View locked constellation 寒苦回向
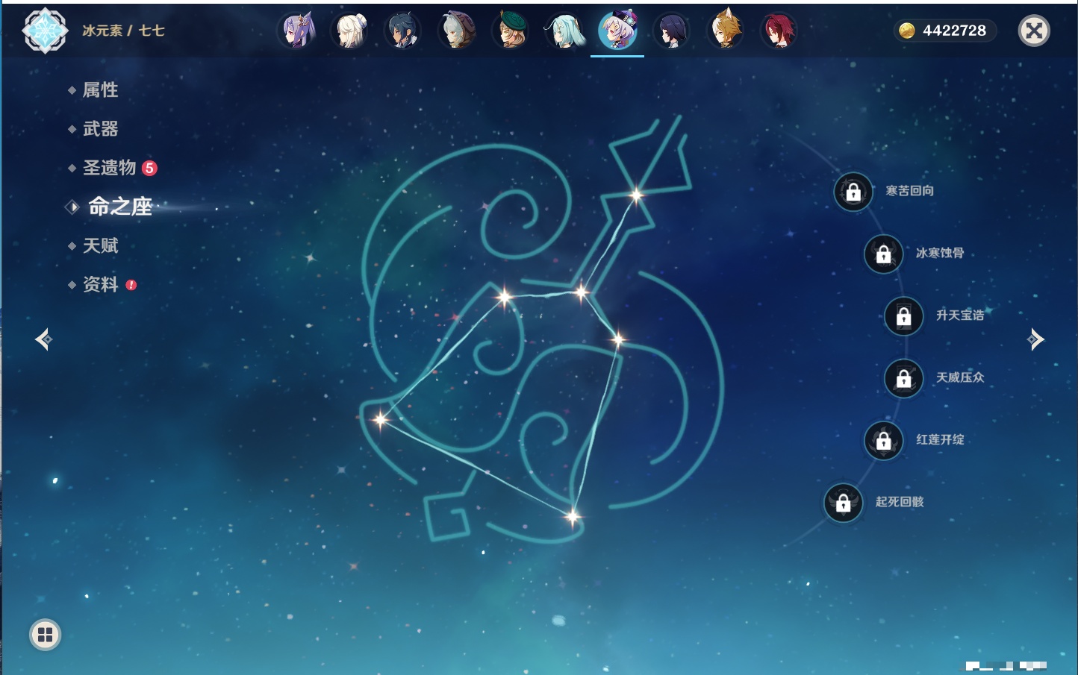This screenshot has width=1078, height=675. (x=853, y=192)
